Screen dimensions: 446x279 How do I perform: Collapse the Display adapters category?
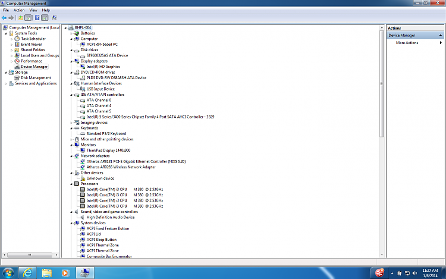point(71,61)
